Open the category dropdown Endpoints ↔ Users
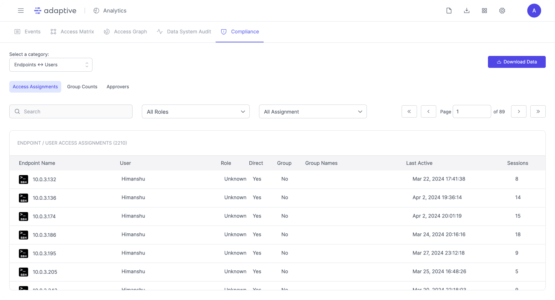Screen dimensions: 555x300 coord(51,65)
